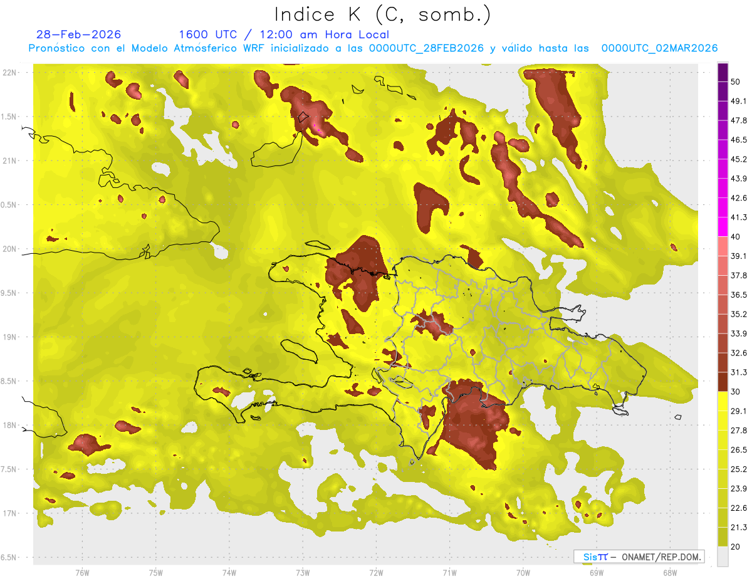
Task: Click the latitude label '7.5N'
Action: coord(9,469)
